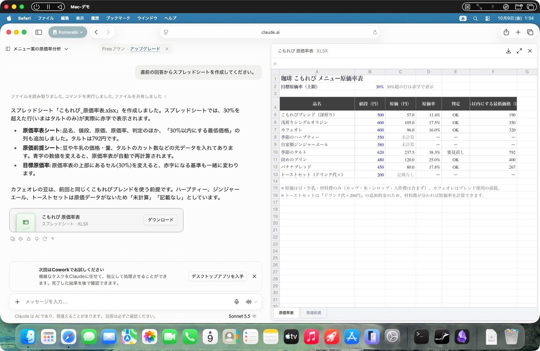Reload the claude.ai page
This screenshot has height=351, width=540.
coord(375,32)
